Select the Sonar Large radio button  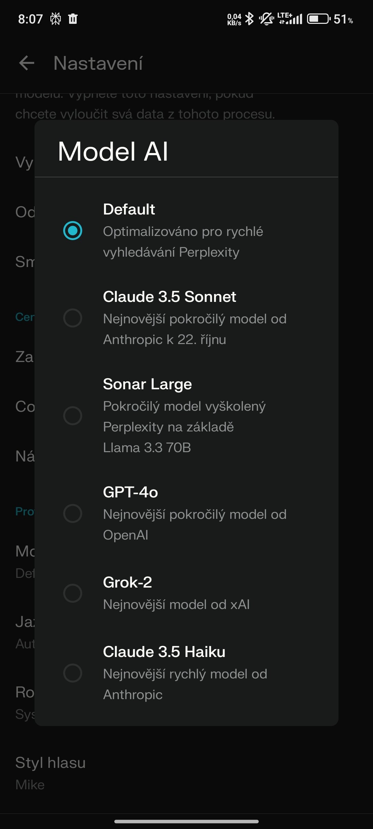(x=73, y=416)
